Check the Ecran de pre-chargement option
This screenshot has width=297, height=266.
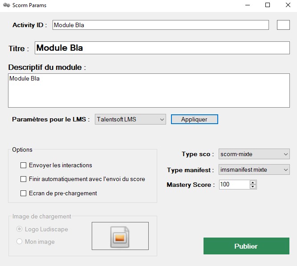(24, 193)
